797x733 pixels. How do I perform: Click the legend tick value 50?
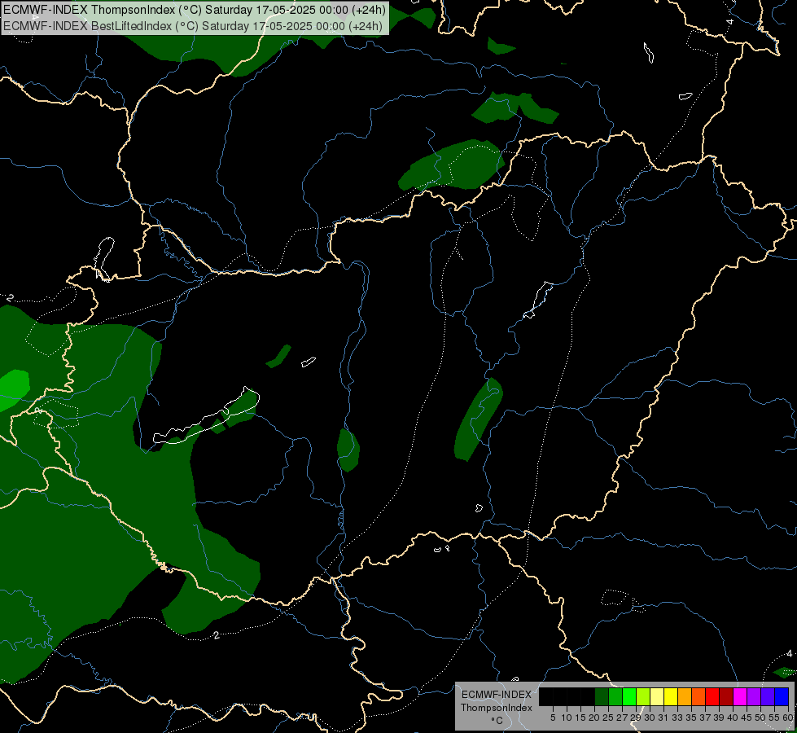point(760,718)
